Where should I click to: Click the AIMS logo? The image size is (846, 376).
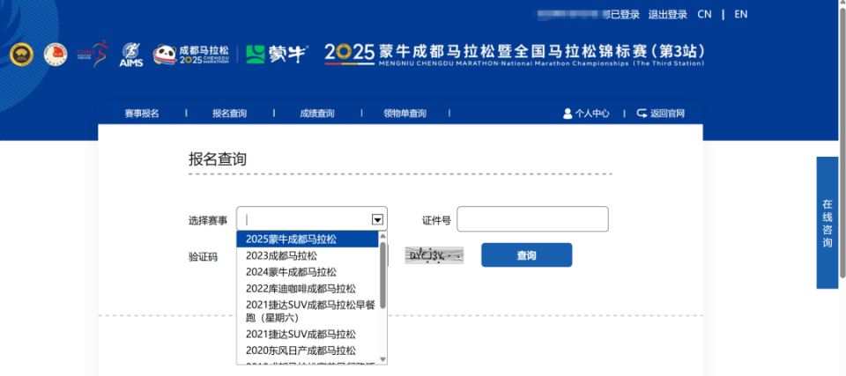coord(131,55)
